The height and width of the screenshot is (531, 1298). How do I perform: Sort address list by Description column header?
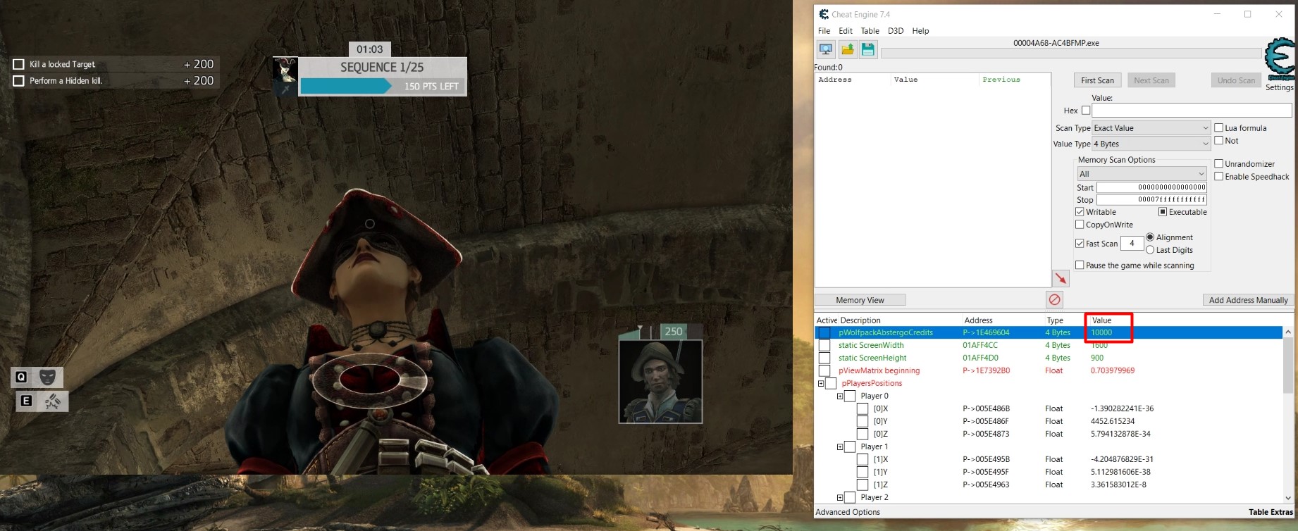tap(860, 320)
